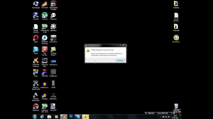Select the AV VCS 3.0 shortcut

44,5
